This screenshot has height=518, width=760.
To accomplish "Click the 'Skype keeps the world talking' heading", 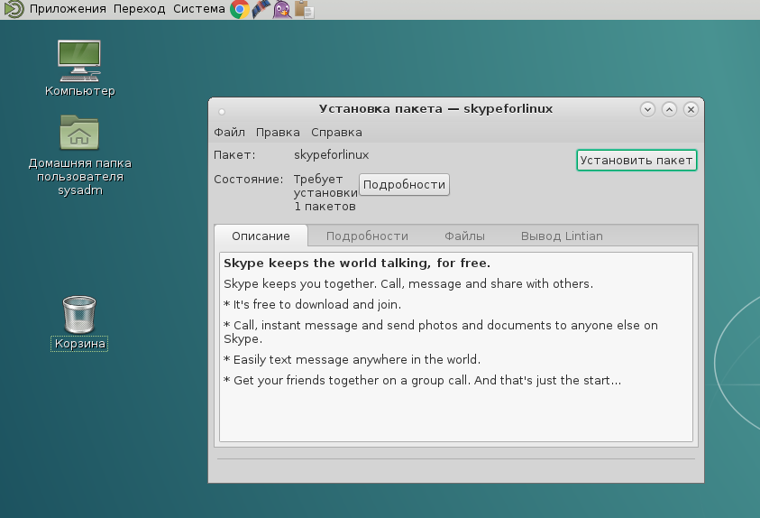I will point(357,263).
